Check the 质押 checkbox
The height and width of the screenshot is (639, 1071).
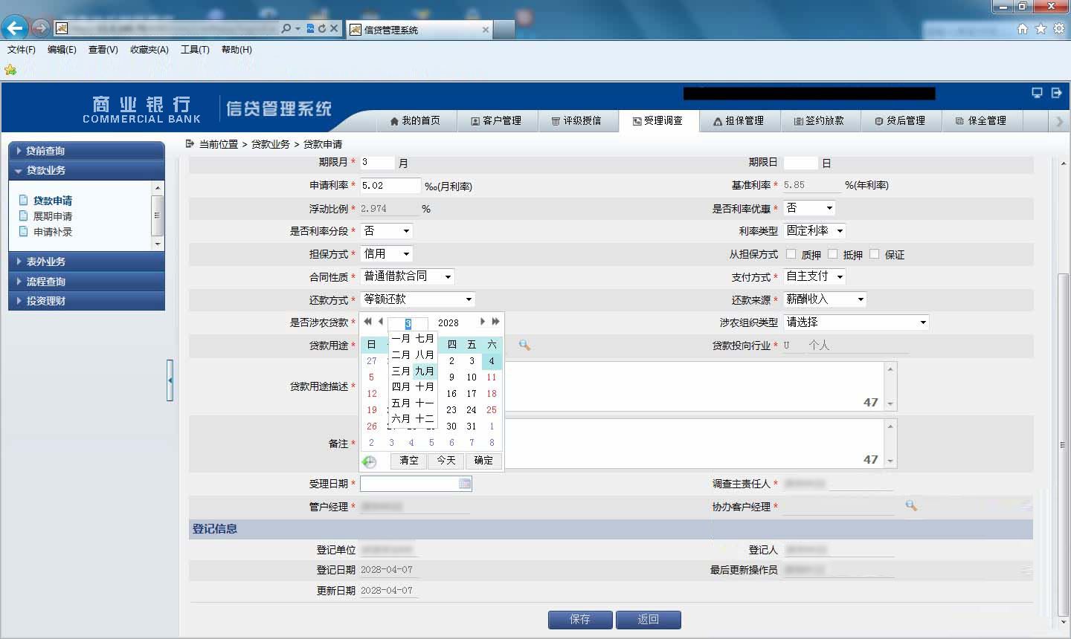click(791, 254)
